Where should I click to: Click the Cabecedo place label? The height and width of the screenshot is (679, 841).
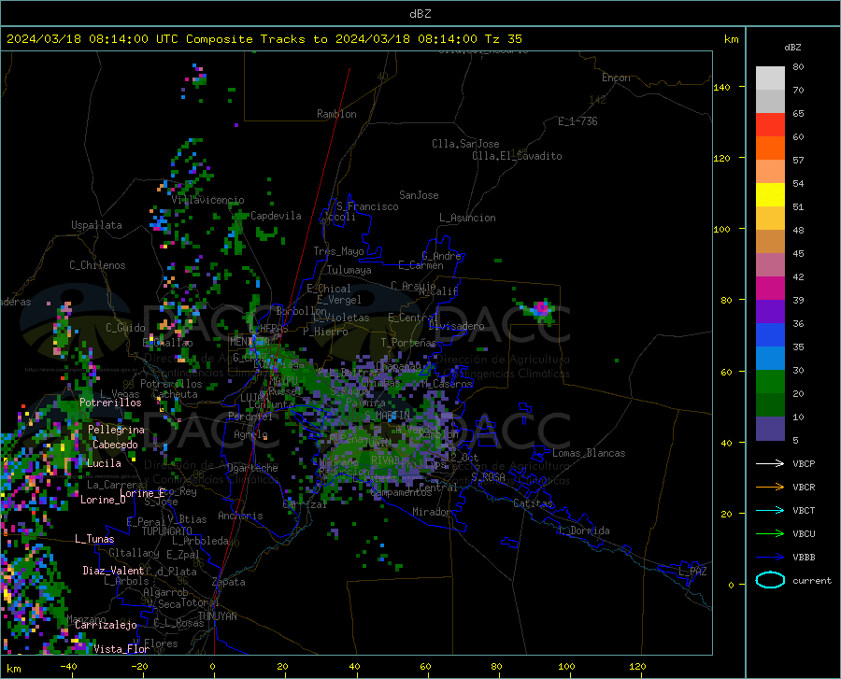point(115,445)
